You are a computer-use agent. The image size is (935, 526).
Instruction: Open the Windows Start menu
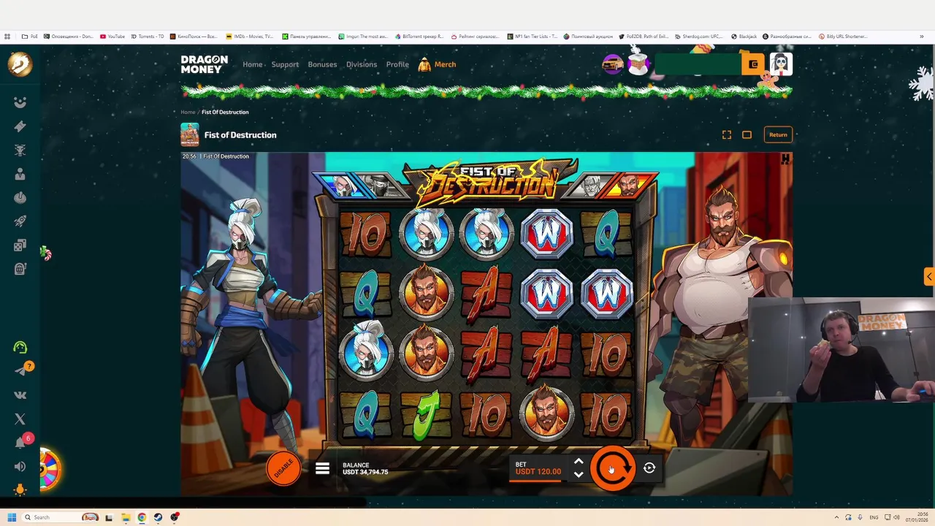point(12,517)
